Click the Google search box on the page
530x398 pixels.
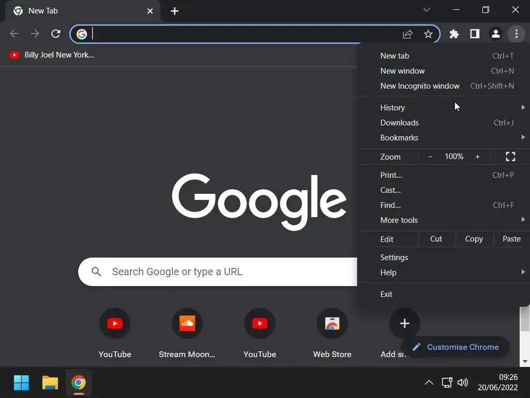(217, 272)
